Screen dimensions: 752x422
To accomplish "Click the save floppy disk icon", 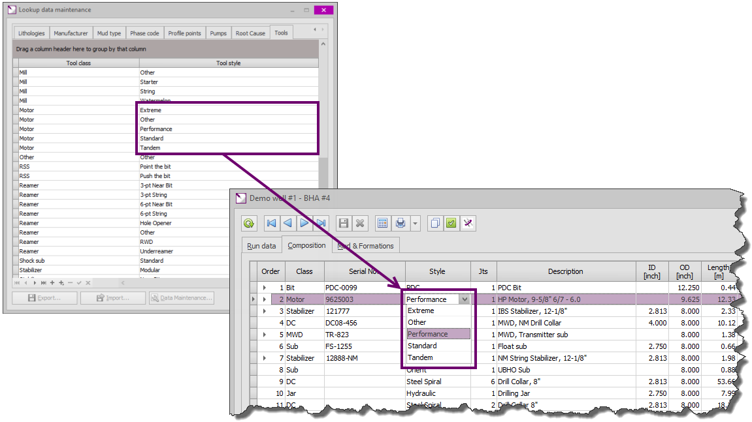I will click(344, 224).
